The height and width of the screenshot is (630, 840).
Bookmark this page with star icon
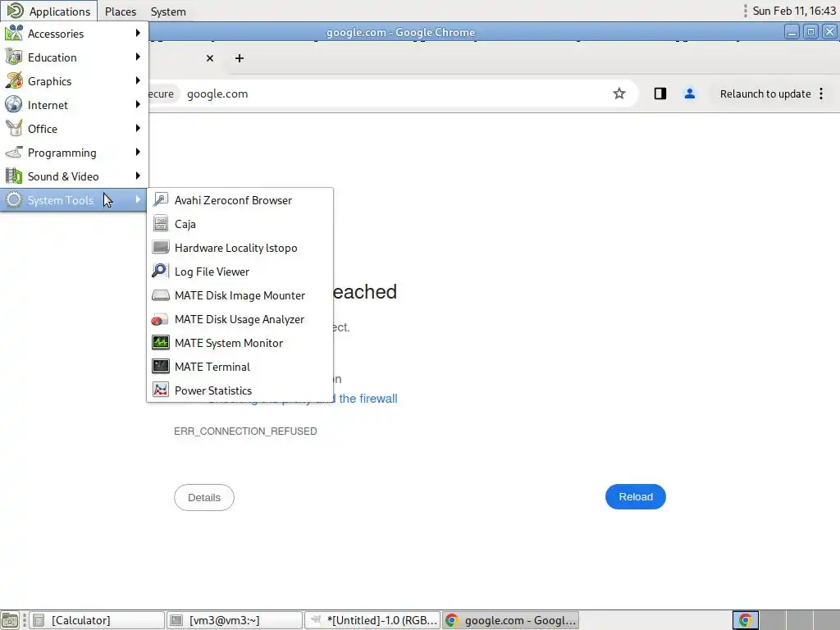pyautogui.click(x=619, y=94)
